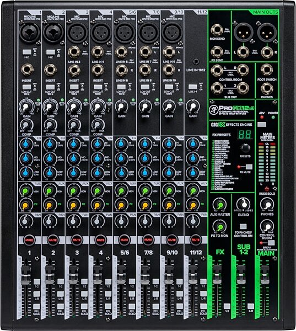
Task: Switch on 48V phantom power
Action: pyautogui.click(x=262, y=124)
